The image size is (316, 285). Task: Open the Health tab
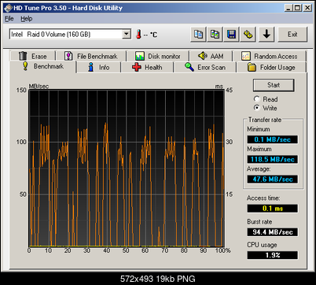147,68
